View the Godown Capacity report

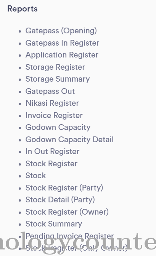pyautogui.click(x=58, y=128)
